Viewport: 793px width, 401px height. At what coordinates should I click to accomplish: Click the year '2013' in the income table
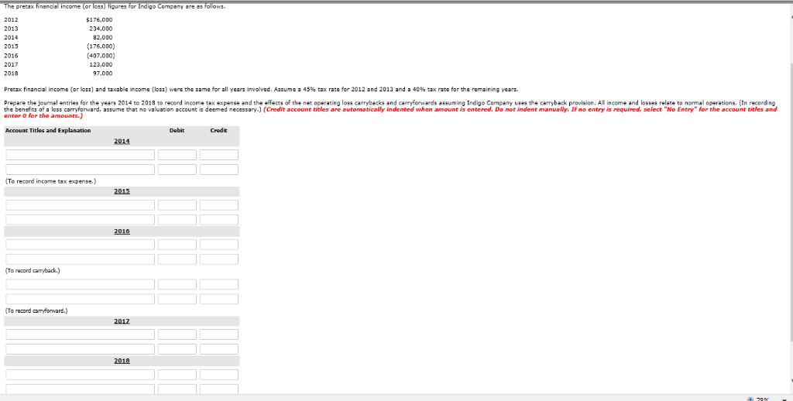pyautogui.click(x=11, y=29)
